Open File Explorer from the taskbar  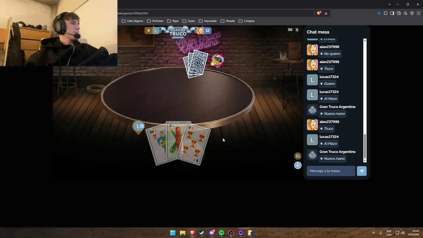182,233
